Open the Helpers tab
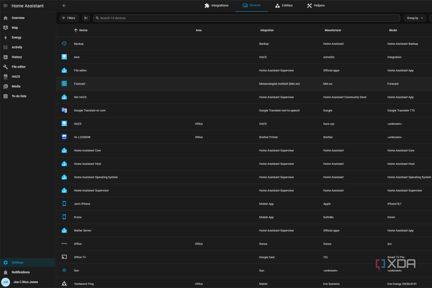The width and height of the screenshot is (432, 288). (316, 5)
